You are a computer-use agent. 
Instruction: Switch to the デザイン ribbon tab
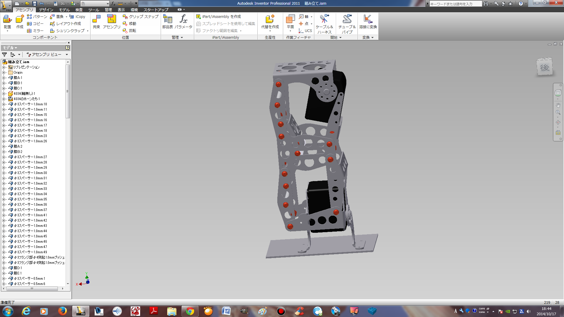click(x=46, y=10)
